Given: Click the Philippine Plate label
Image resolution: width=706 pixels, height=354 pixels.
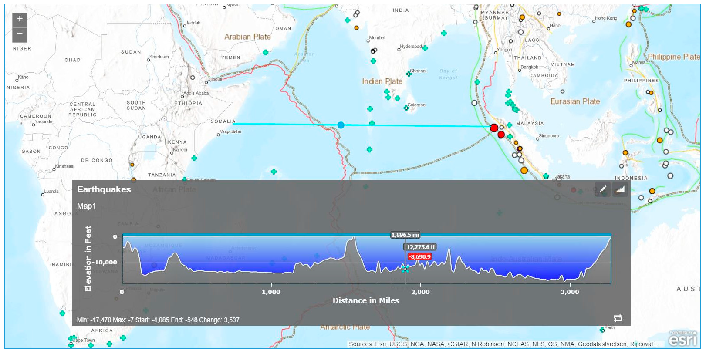Looking at the screenshot, I should pos(674,57).
